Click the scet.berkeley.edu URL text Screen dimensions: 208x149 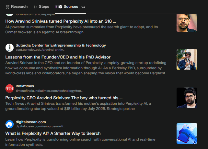click(x=40, y=50)
